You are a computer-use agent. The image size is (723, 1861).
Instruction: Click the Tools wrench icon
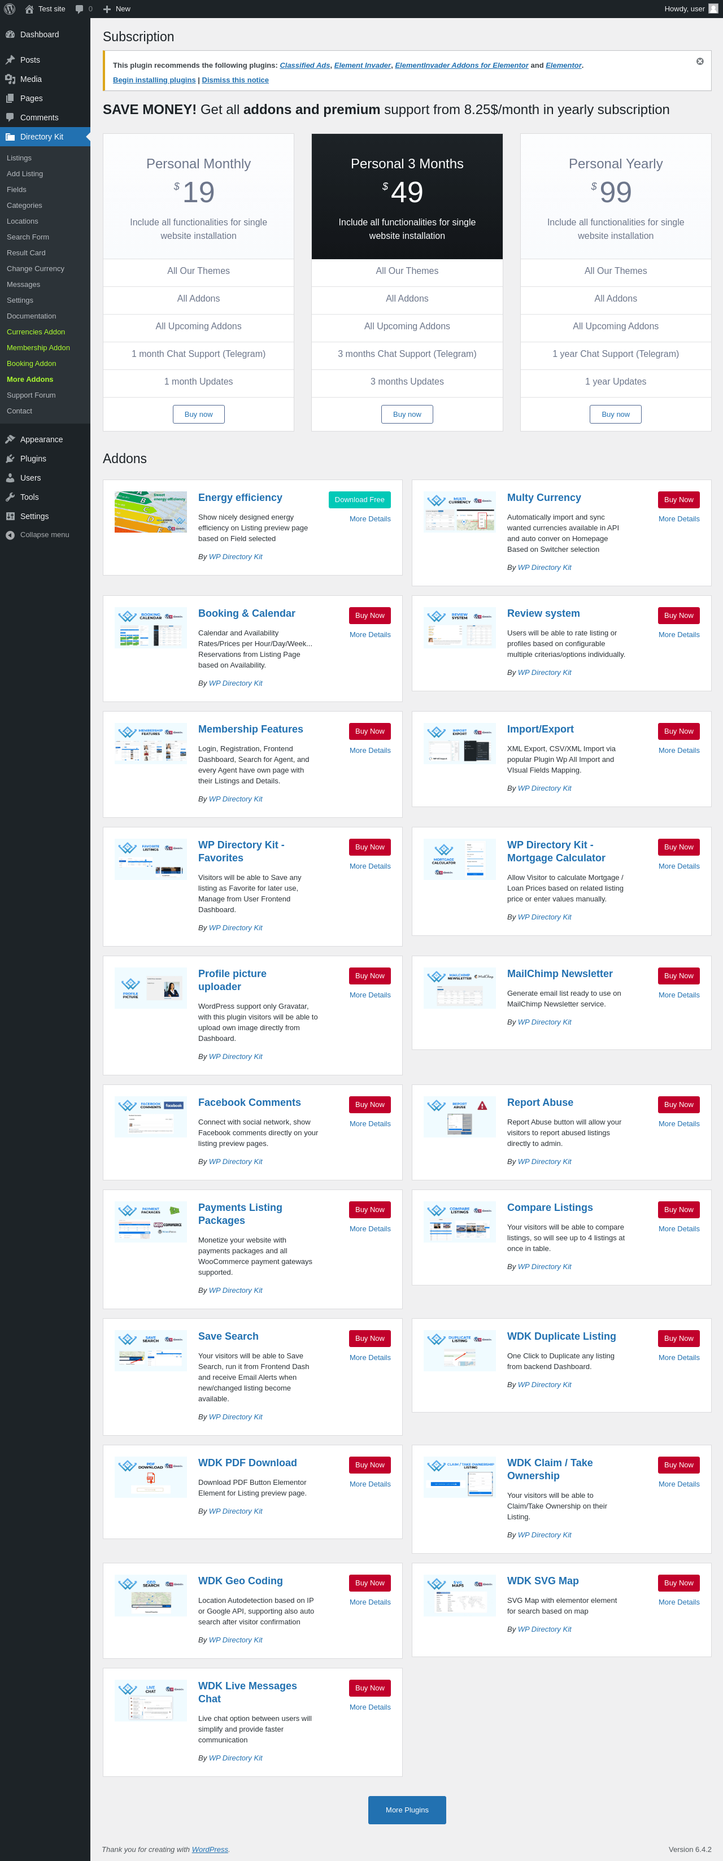click(10, 496)
